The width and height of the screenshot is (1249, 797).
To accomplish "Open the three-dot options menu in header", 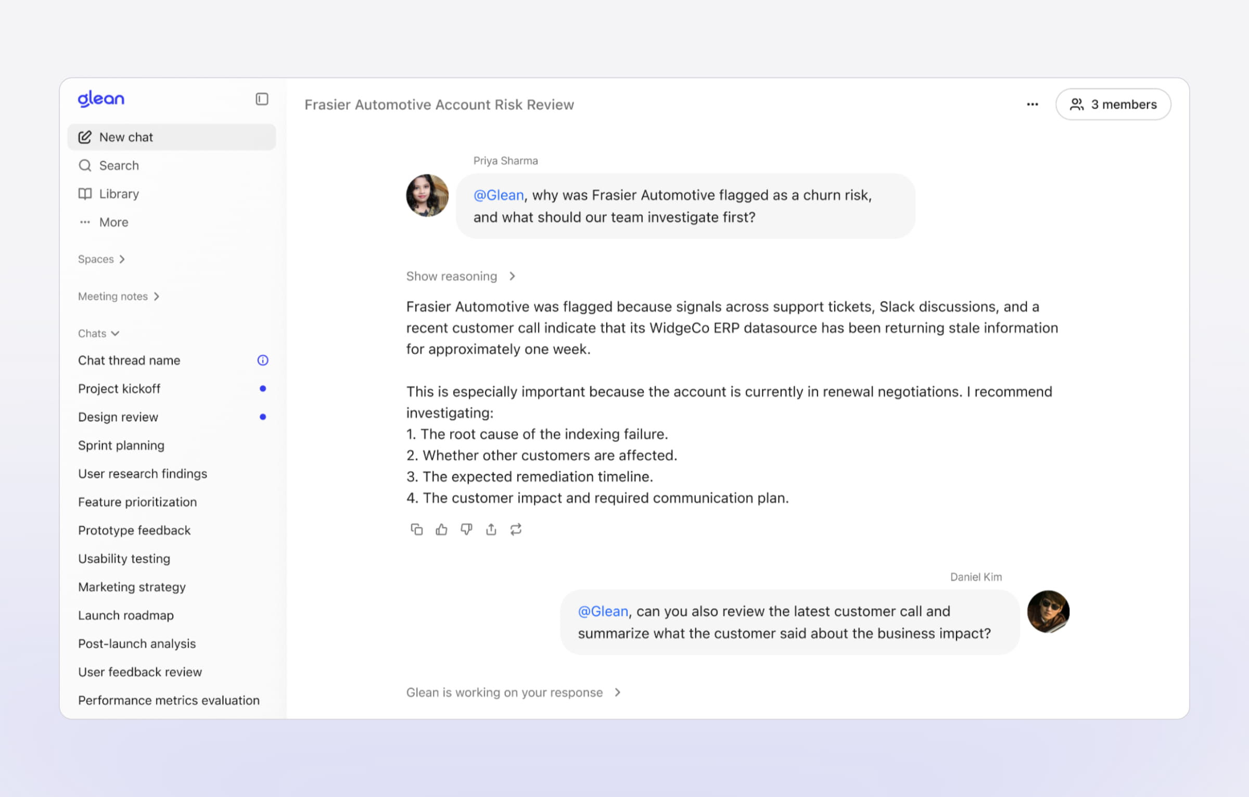I will (x=1033, y=105).
